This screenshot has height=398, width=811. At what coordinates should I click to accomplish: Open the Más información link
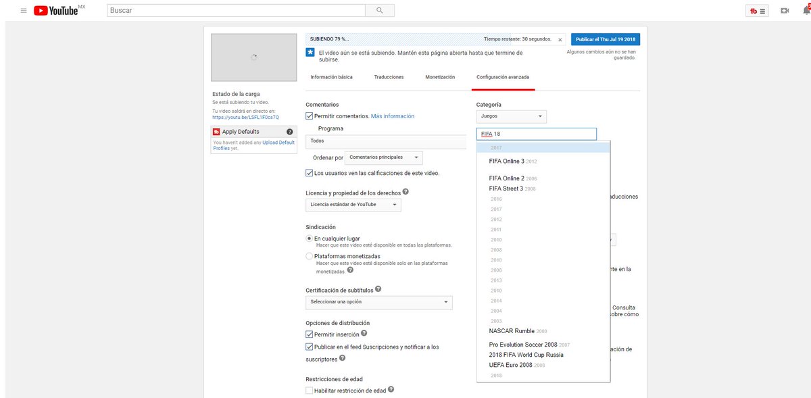coord(393,116)
